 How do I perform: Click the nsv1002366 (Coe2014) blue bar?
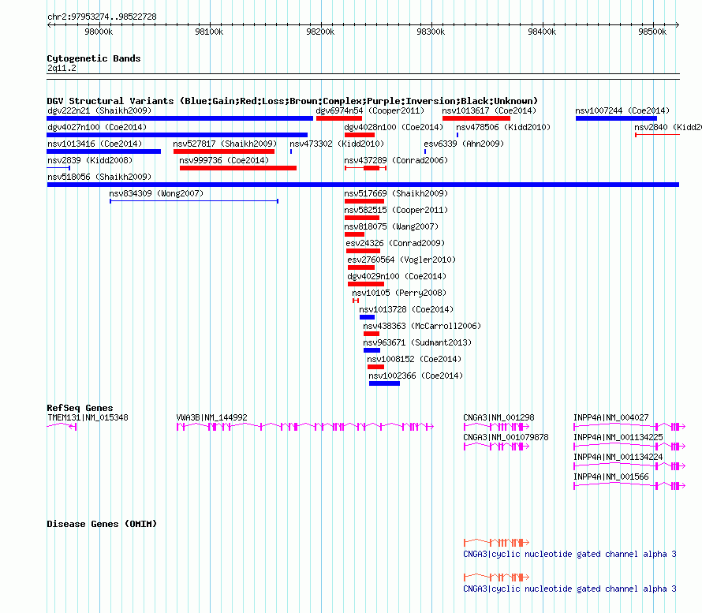coord(384,383)
